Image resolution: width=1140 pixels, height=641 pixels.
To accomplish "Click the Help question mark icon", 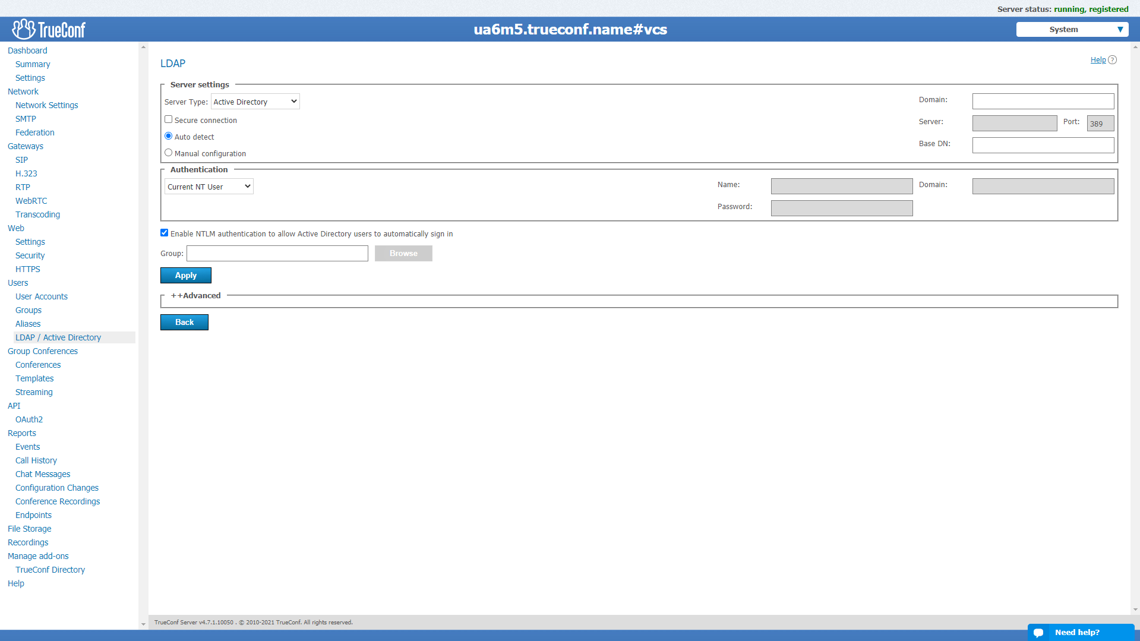I will tap(1113, 60).
